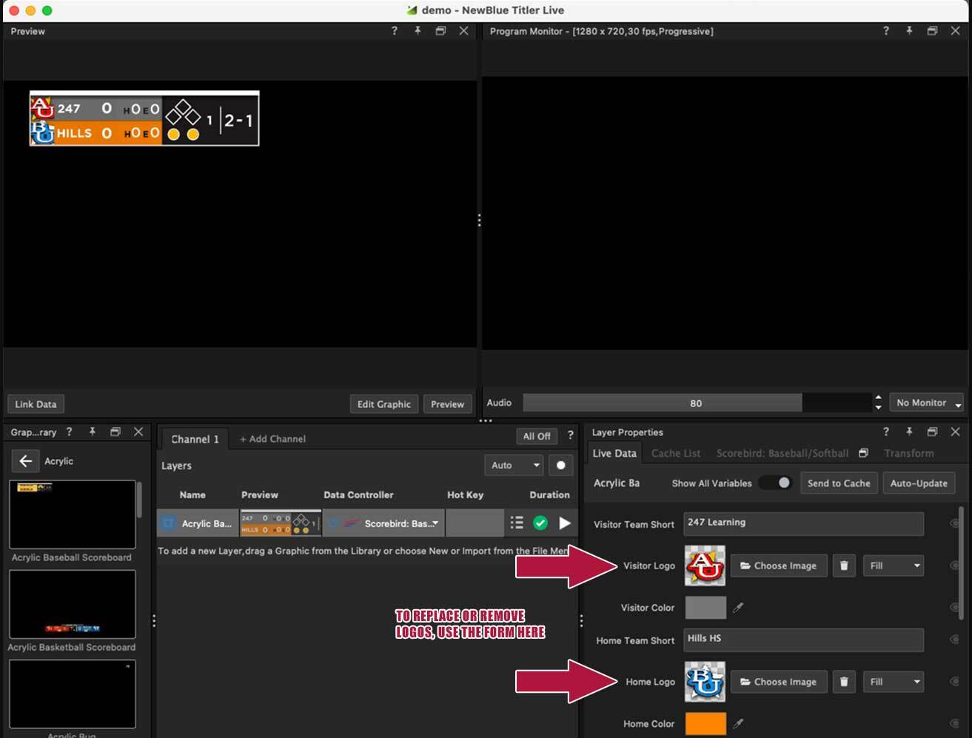Click the pop-out icon beside Scorebird tab

[x=863, y=453]
